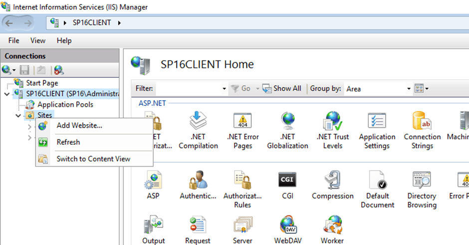Collapse the SP16CLIENT server node
Screen dimensions: 469x245
pos(7,94)
